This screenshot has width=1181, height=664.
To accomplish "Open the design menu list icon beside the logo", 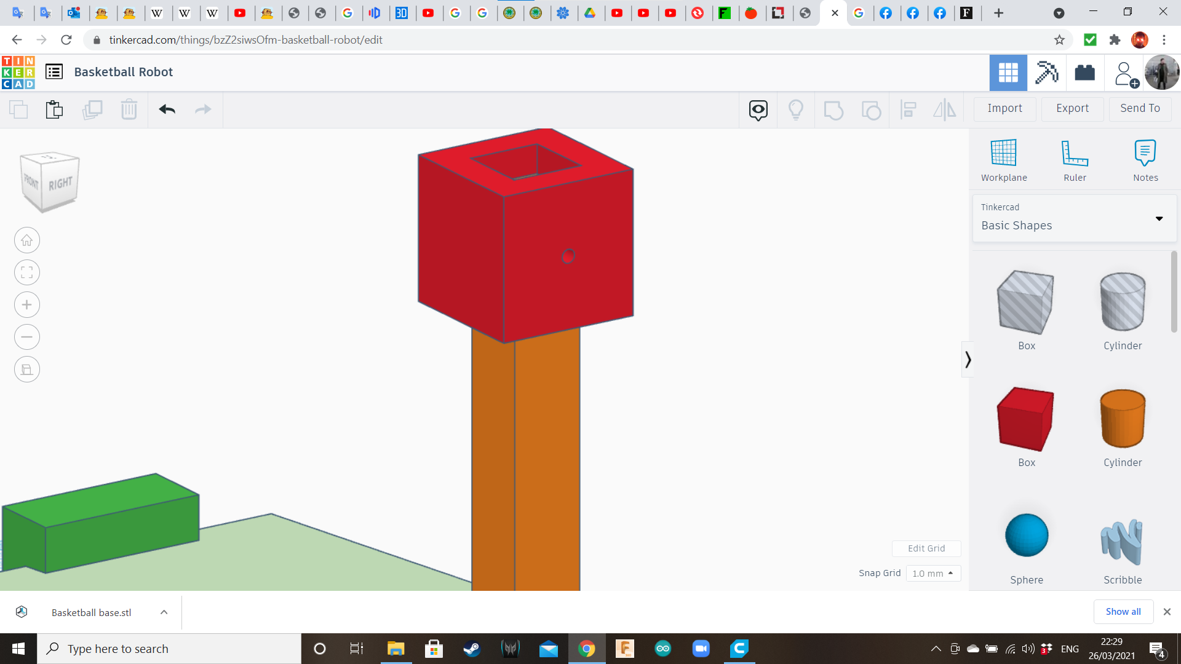I will [54, 71].
